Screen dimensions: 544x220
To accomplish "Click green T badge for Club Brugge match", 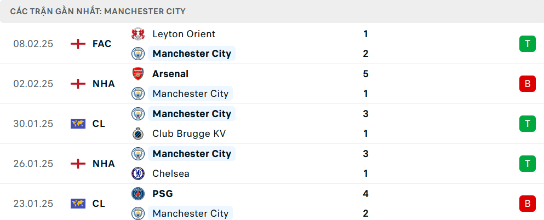I will (527, 124).
